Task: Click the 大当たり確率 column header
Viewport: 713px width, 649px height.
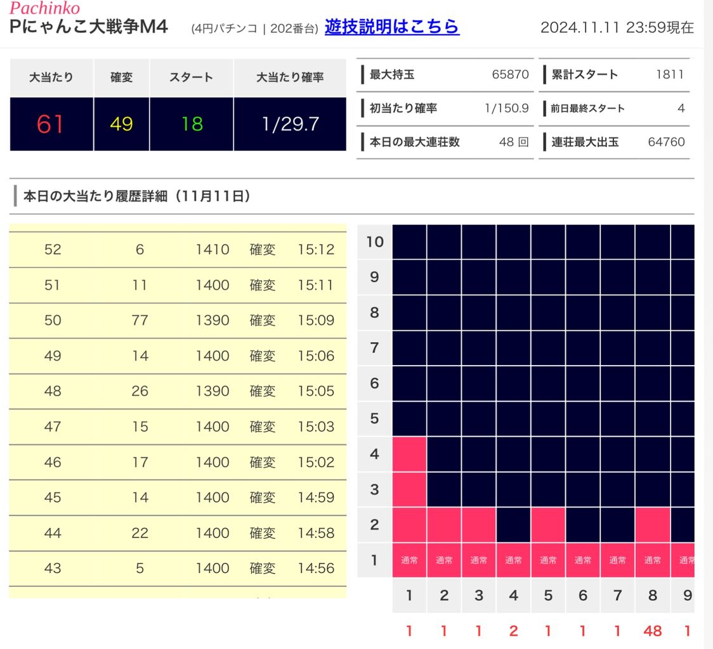Action: tap(290, 77)
